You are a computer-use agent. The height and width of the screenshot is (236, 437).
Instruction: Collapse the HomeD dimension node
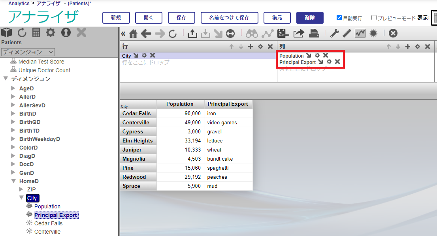pos(13,181)
